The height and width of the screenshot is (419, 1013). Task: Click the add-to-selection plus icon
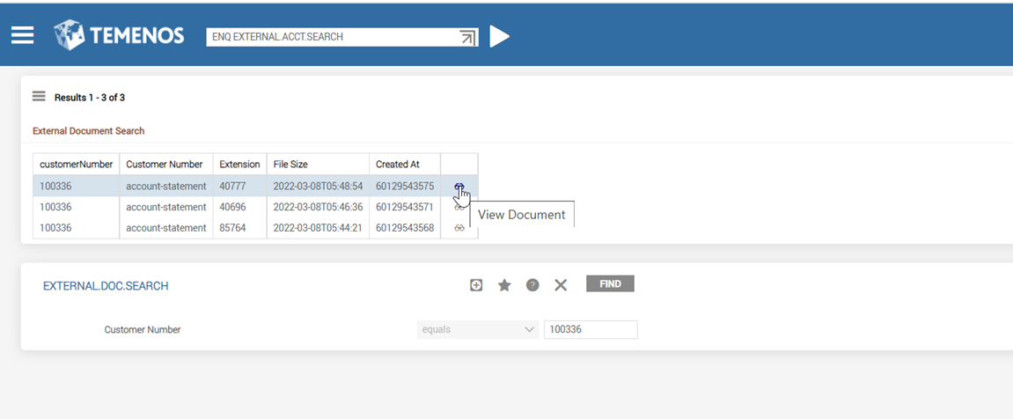(x=476, y=285)
